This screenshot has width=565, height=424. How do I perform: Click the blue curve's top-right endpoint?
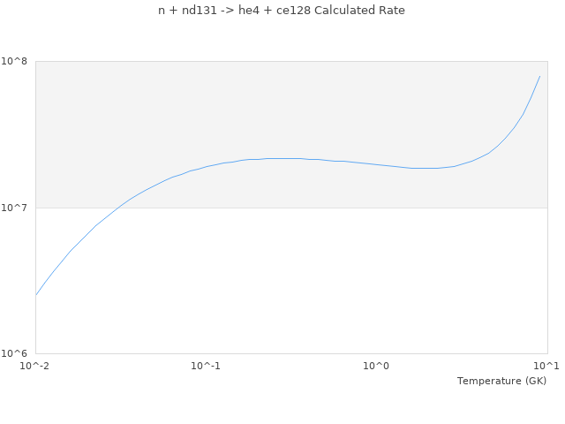(539, 76)
